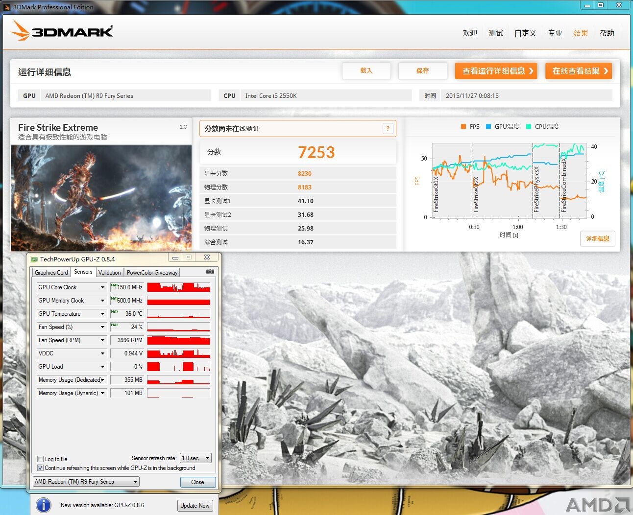Click the 时间 field 2015/11/27 0:08:15

pos(526,96)
